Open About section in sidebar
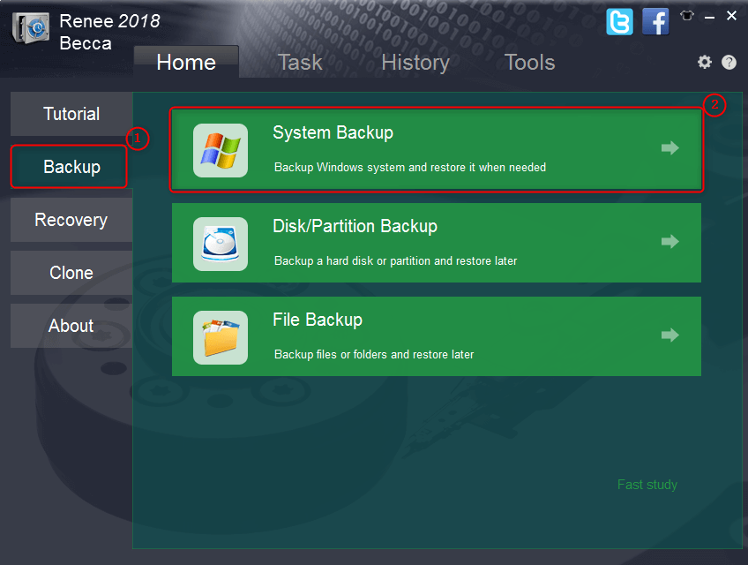Viewport: 748px width, 565px height. coord(71,326)
